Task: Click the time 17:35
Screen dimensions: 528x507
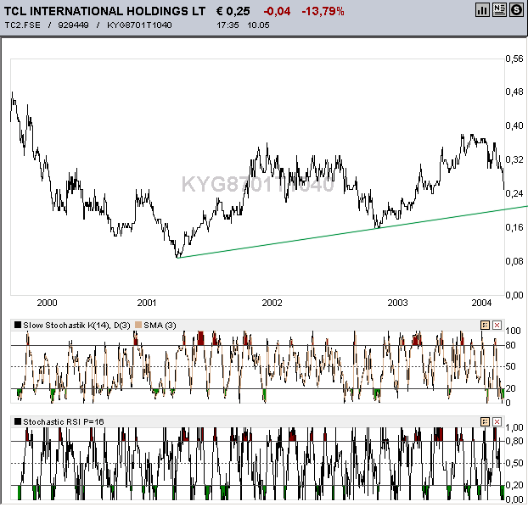Action: pos(227,25)
